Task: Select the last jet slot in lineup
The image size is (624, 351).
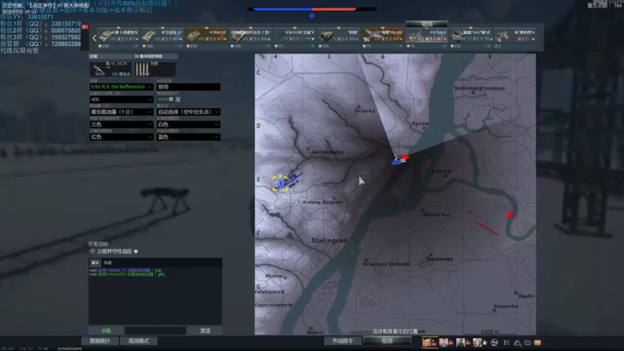Action: point(515,35)
